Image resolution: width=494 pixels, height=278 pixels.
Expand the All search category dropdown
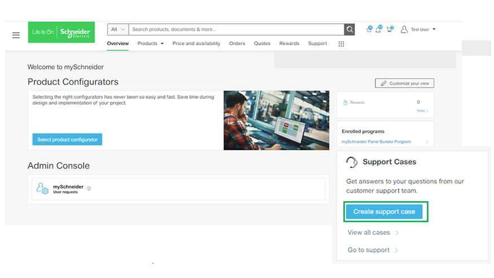tap(118, 29)
